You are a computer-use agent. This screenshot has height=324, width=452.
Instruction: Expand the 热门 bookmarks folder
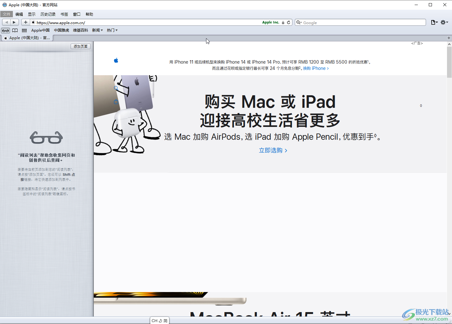coord(112,30)
